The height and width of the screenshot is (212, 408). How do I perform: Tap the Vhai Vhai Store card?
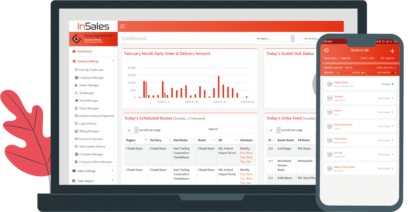(x=360, y=126)
